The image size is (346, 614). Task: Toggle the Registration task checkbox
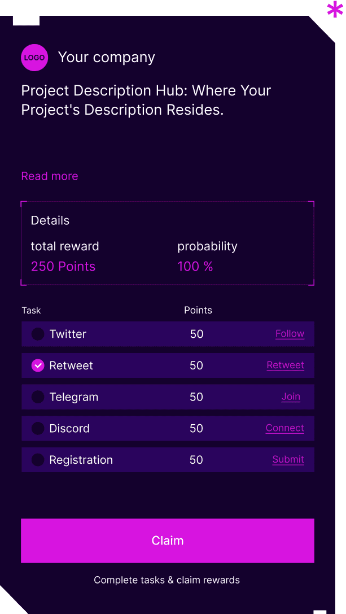(38, 460)
